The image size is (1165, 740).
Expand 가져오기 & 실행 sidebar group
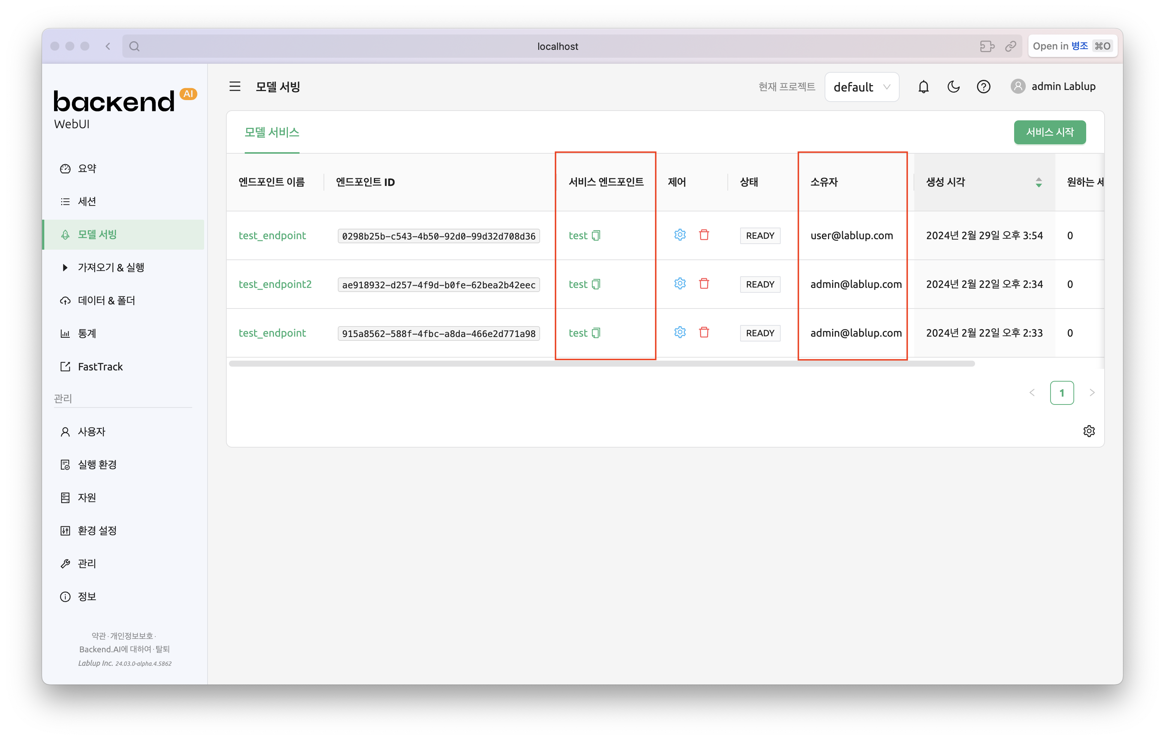(x=111, y=267)
